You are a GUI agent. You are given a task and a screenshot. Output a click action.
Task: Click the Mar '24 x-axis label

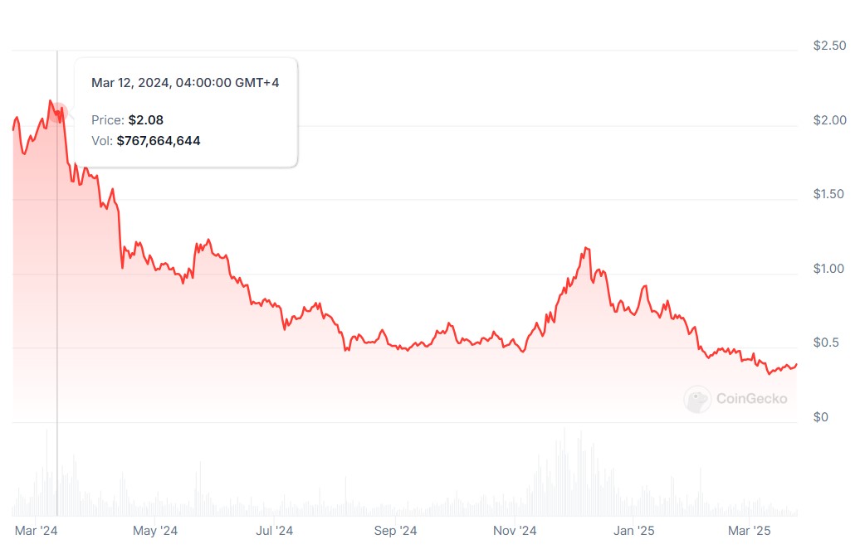(x=37, y=530)
